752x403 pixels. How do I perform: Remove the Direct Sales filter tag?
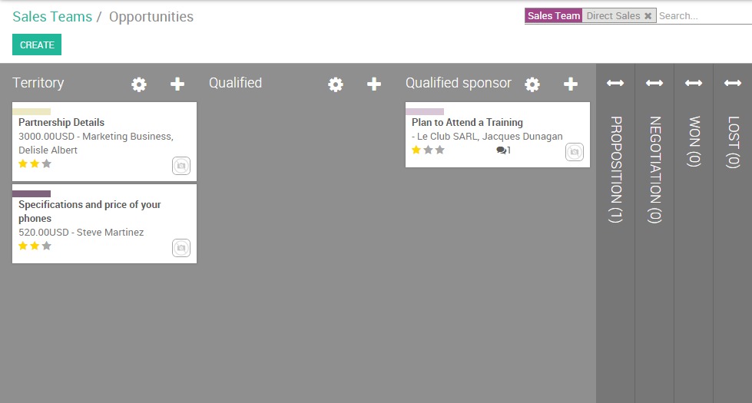(x=648, y=16)
